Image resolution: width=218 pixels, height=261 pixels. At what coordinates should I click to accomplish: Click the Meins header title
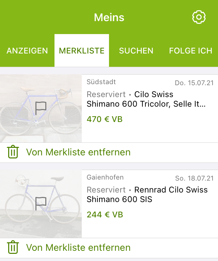[109, 17]
